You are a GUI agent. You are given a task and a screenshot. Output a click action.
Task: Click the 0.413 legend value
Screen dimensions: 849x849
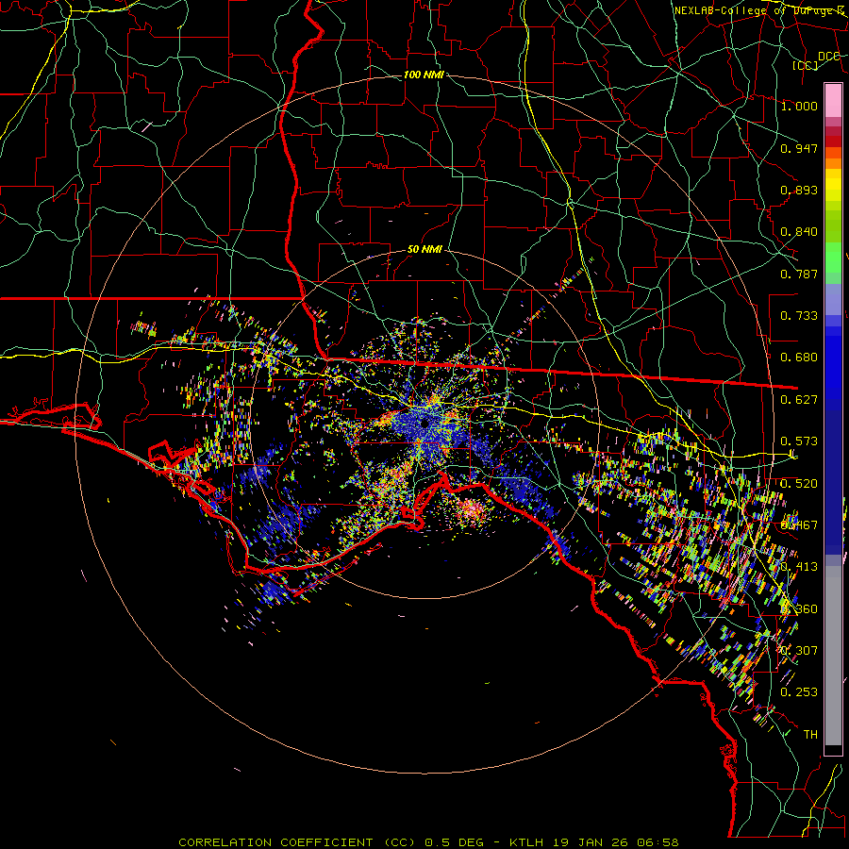click(799, 567)
